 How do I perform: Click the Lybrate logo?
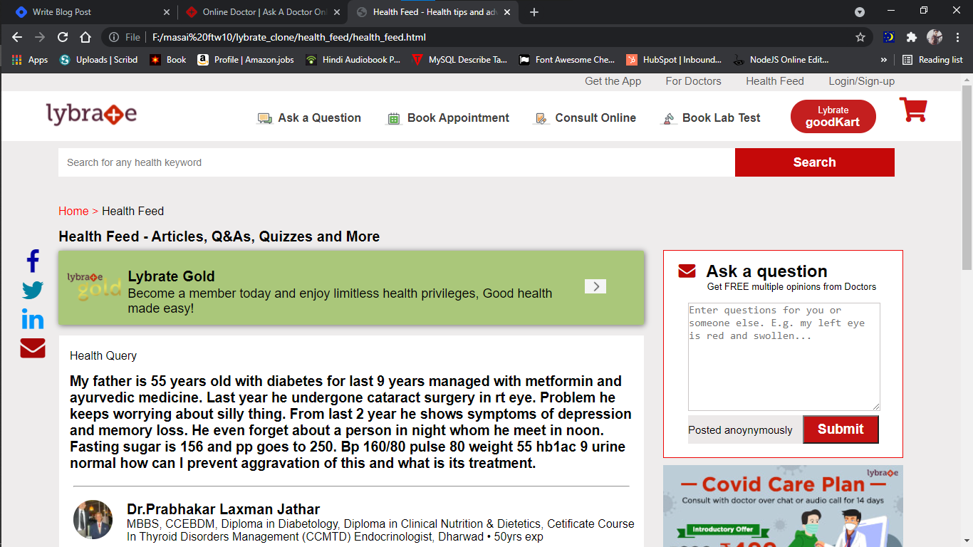tap(91, 113)
